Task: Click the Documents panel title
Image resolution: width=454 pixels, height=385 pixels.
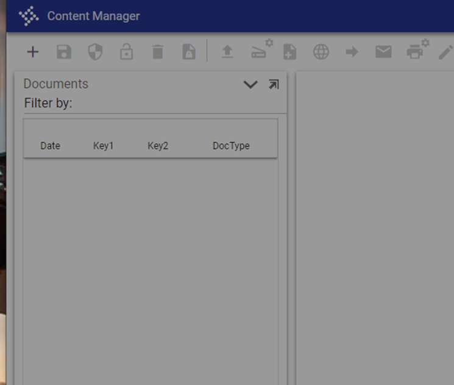Action: [56, 84]
